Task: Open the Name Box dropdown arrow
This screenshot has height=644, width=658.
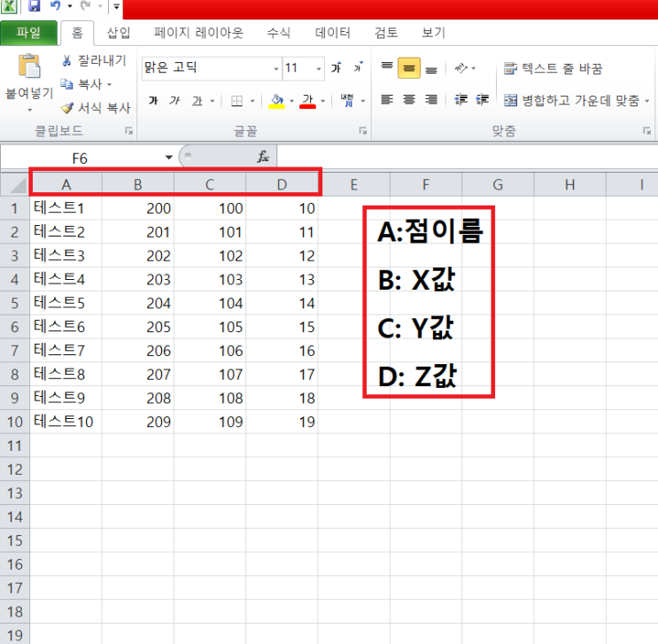Action: point(168,158)
